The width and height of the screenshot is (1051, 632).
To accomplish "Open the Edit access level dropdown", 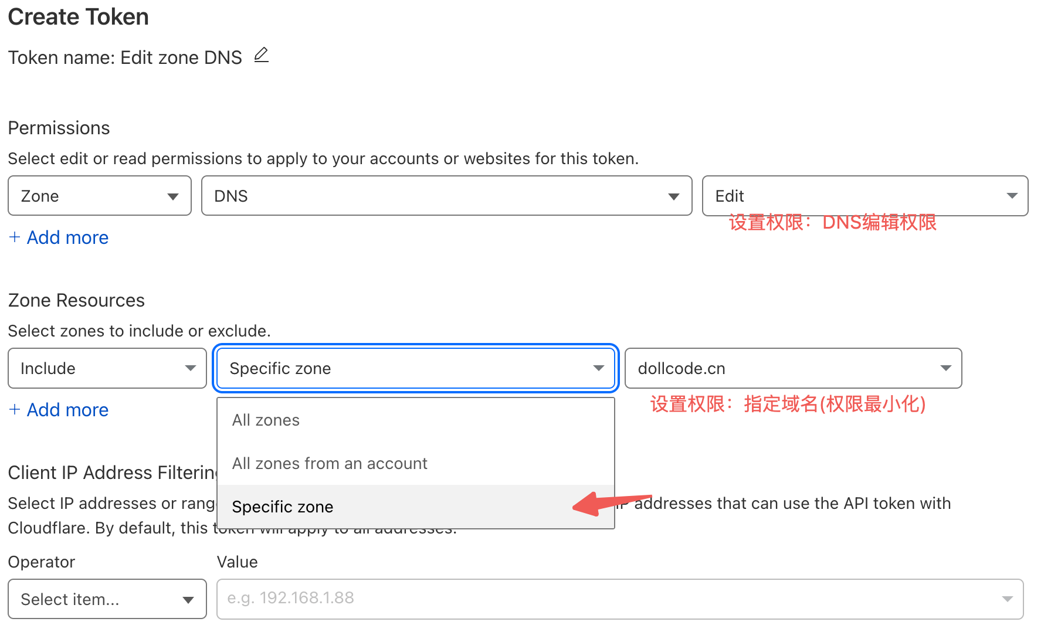I will click(x=864, y=196).
